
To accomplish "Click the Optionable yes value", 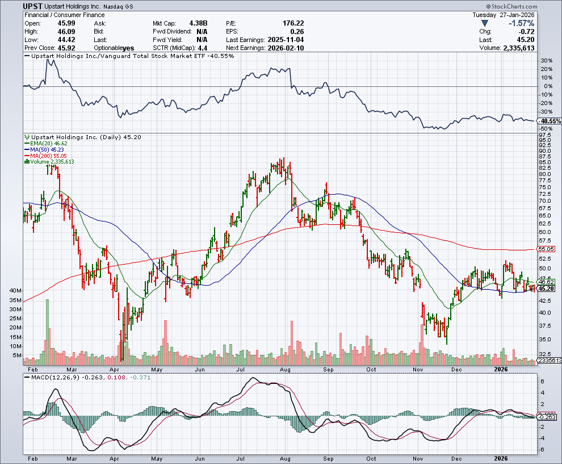I will (x=128, y=48).
